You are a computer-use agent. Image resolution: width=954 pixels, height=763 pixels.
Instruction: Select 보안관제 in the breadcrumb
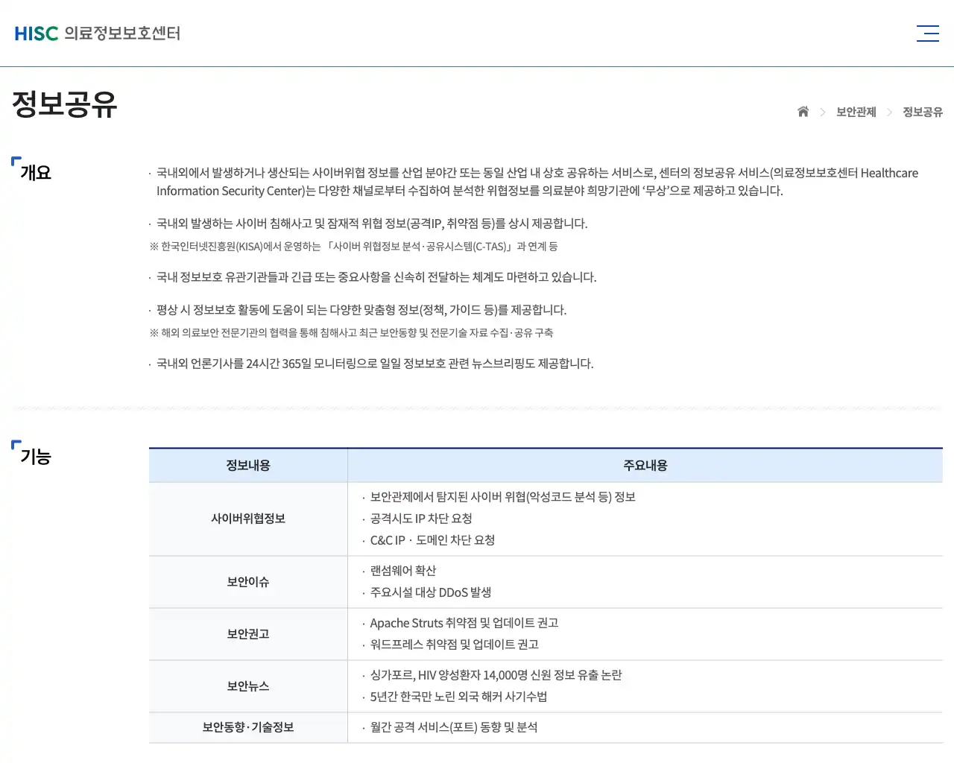point(856,112)
